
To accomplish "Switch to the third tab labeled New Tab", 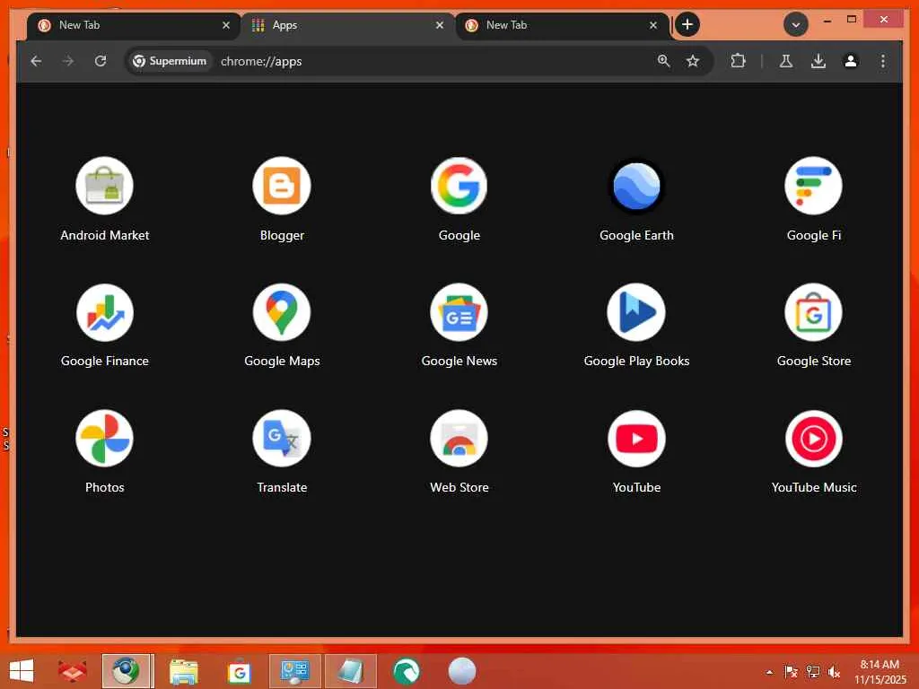I will click(x=562, y=25).
